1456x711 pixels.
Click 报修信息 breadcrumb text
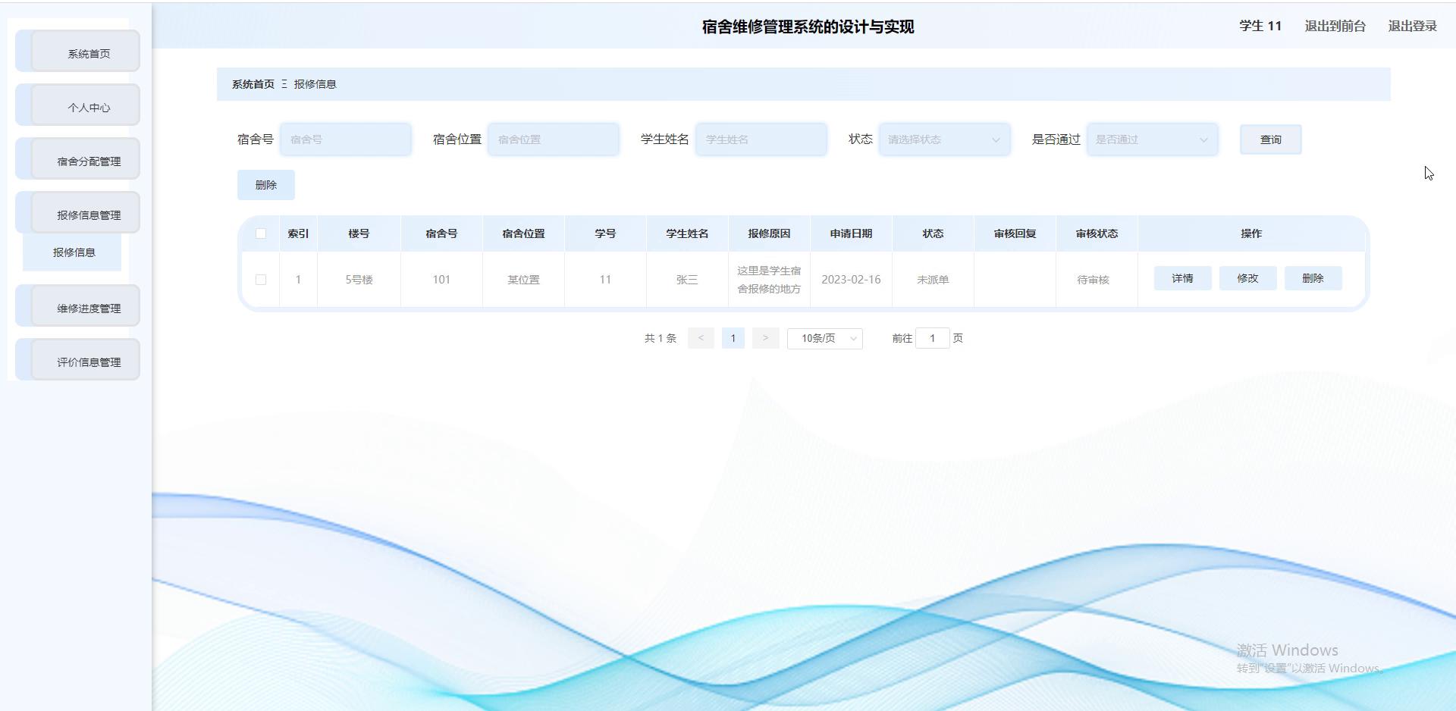tap(315, 84)
